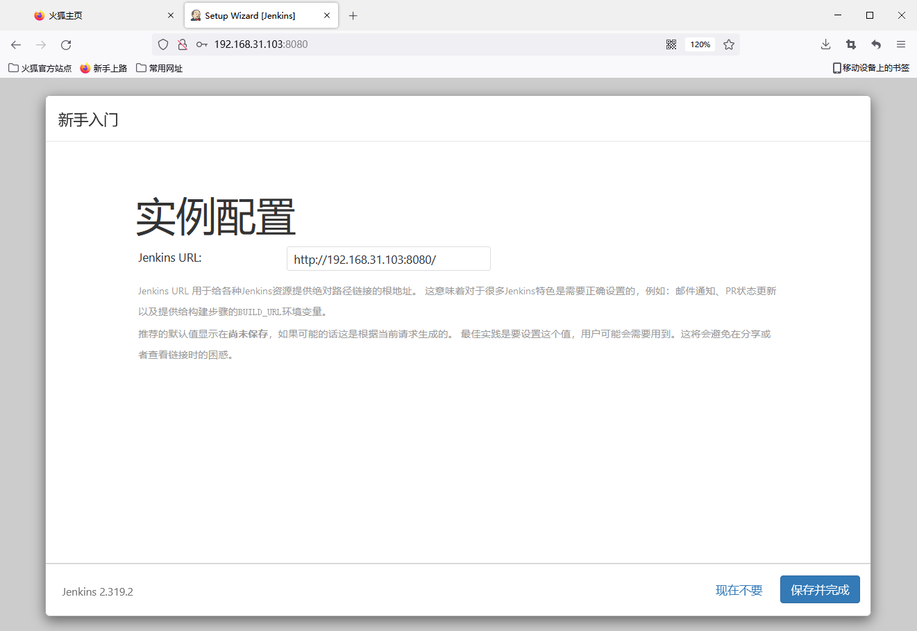Reload the current page
The image size is (917, 631).
(66, 44)
